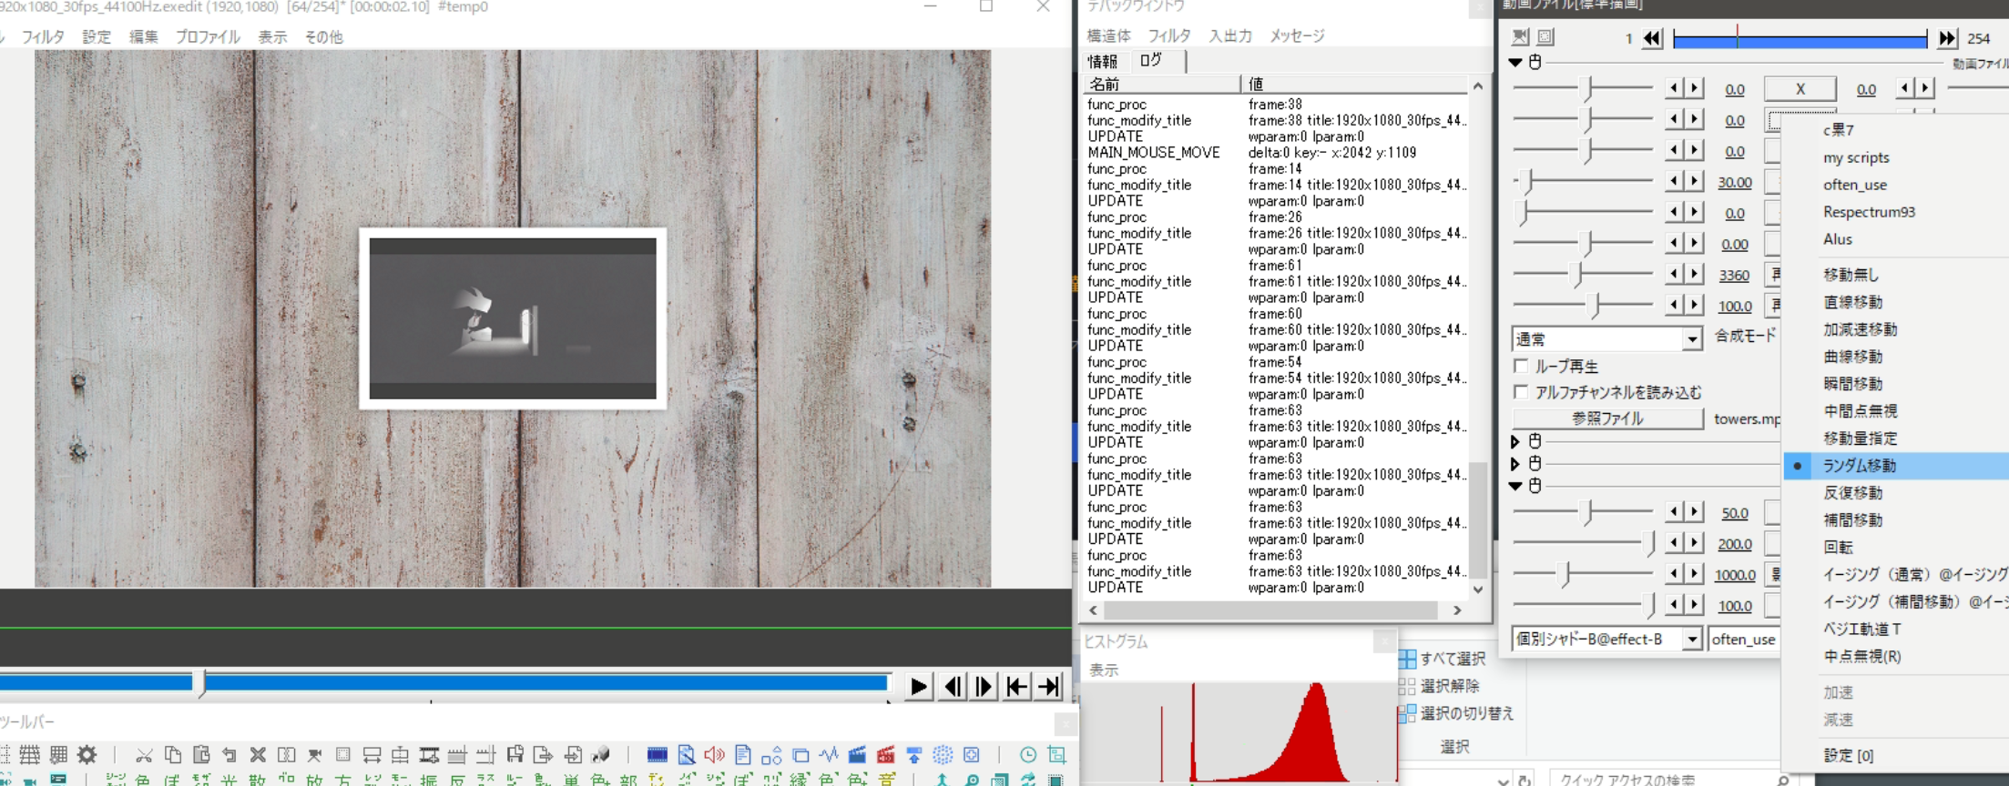Click the scissors cut icon in toolbar
Image resolution: width=2009 pixels, height=786 pixels.
pyautogui.click(x=144, y=754)
